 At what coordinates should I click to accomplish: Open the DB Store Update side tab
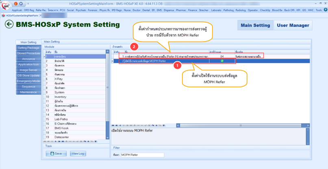[28, 75]
